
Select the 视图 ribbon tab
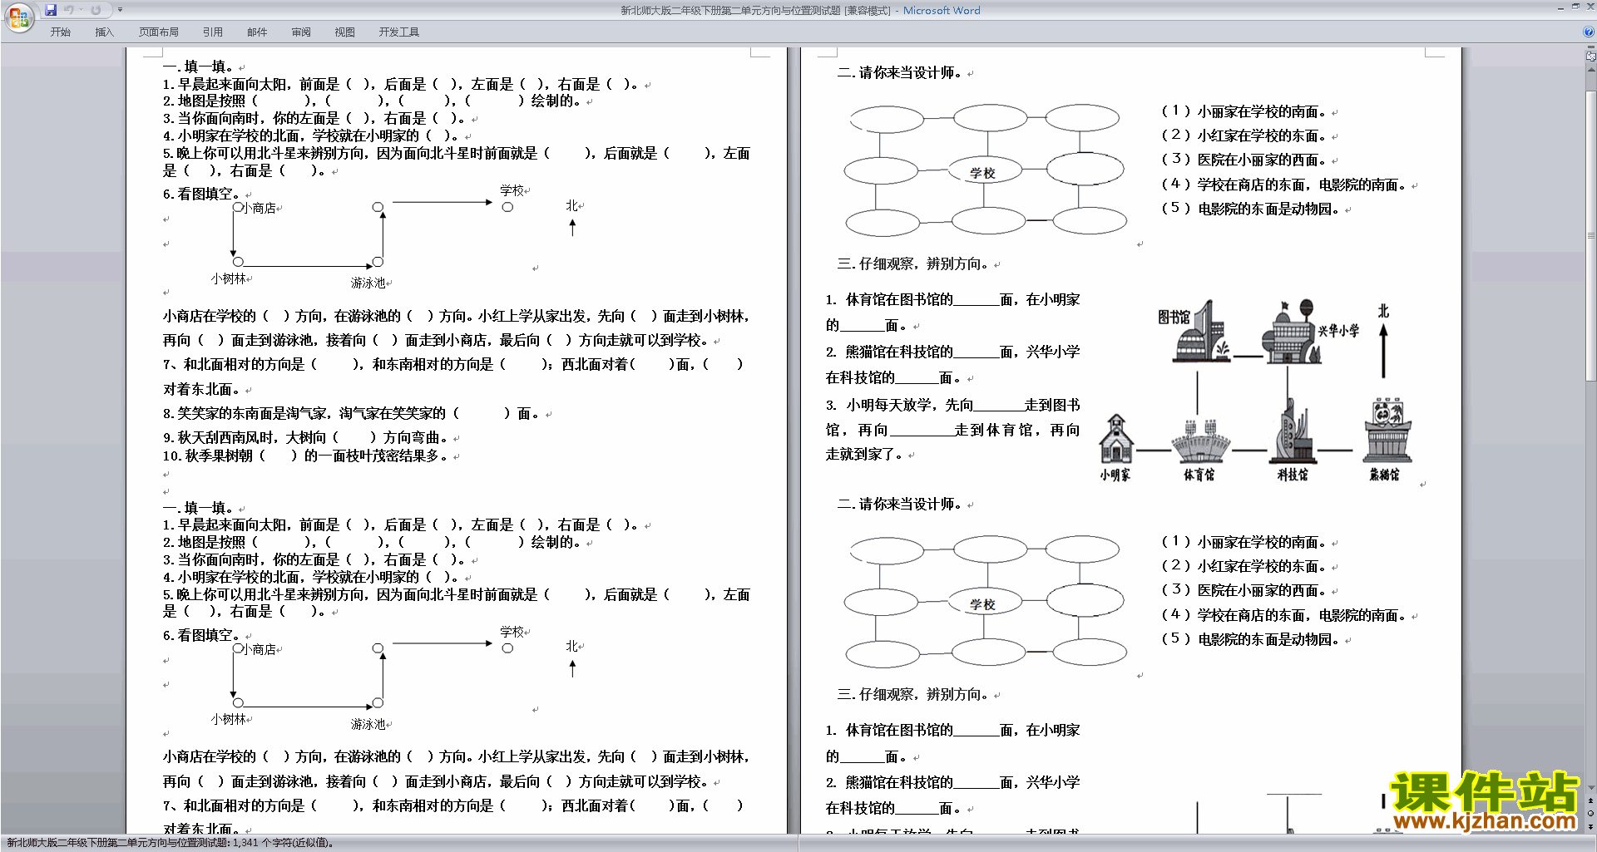[345, 32]
